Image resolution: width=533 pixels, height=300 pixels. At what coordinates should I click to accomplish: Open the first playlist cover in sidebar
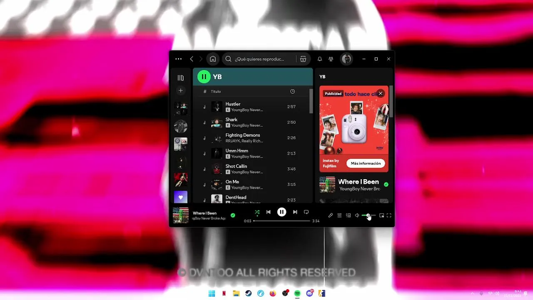click(181, 109)
